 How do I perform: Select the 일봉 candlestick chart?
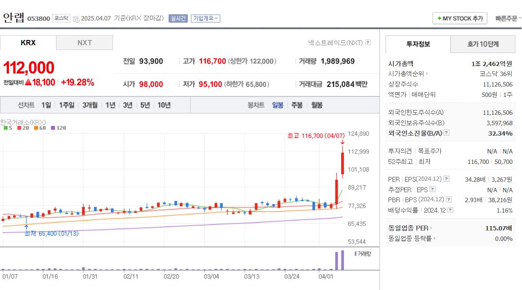pyautogui.click(x=278, y=105)
